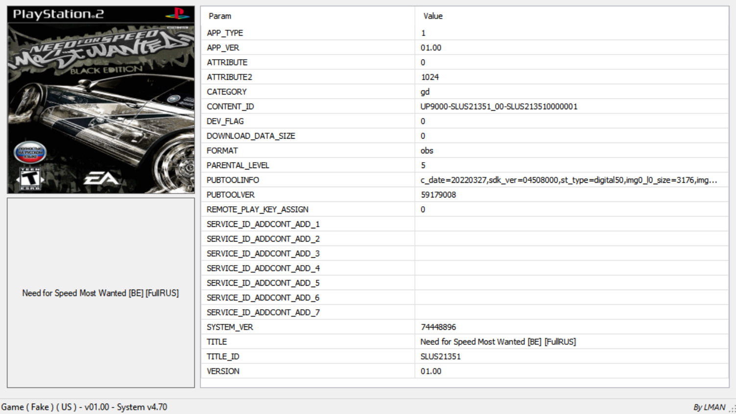Select the PUBTOOLINFO value starting with c_date

pyautogui.click(x=569, y=180)
